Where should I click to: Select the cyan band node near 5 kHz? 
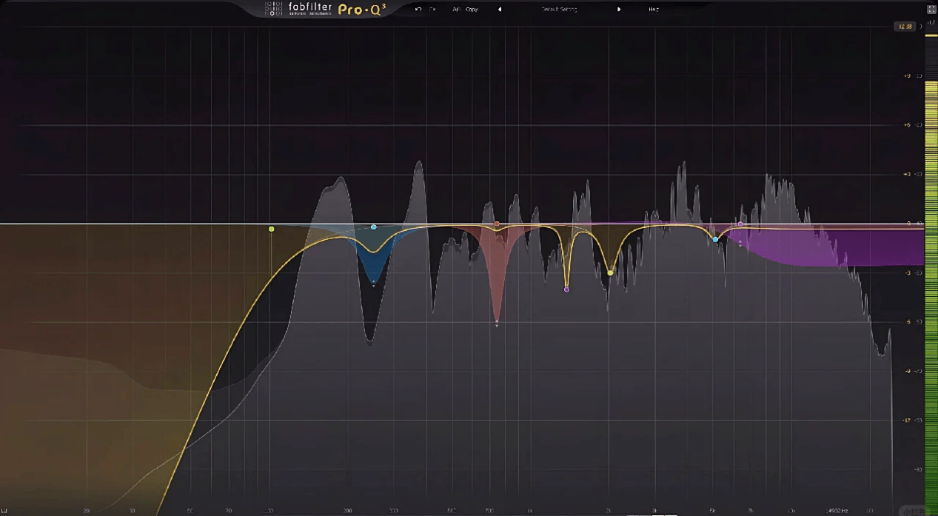click(x=715, y=239)
